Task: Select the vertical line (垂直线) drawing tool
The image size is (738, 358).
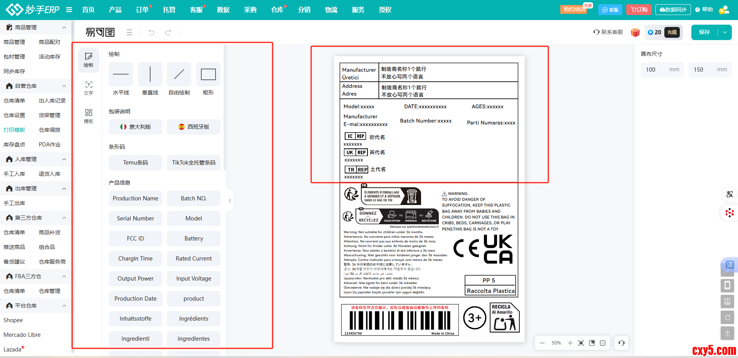Action: pos(150,74)
